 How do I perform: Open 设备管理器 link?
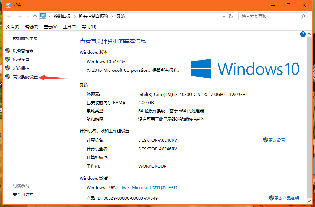click(x=23, y=51)
